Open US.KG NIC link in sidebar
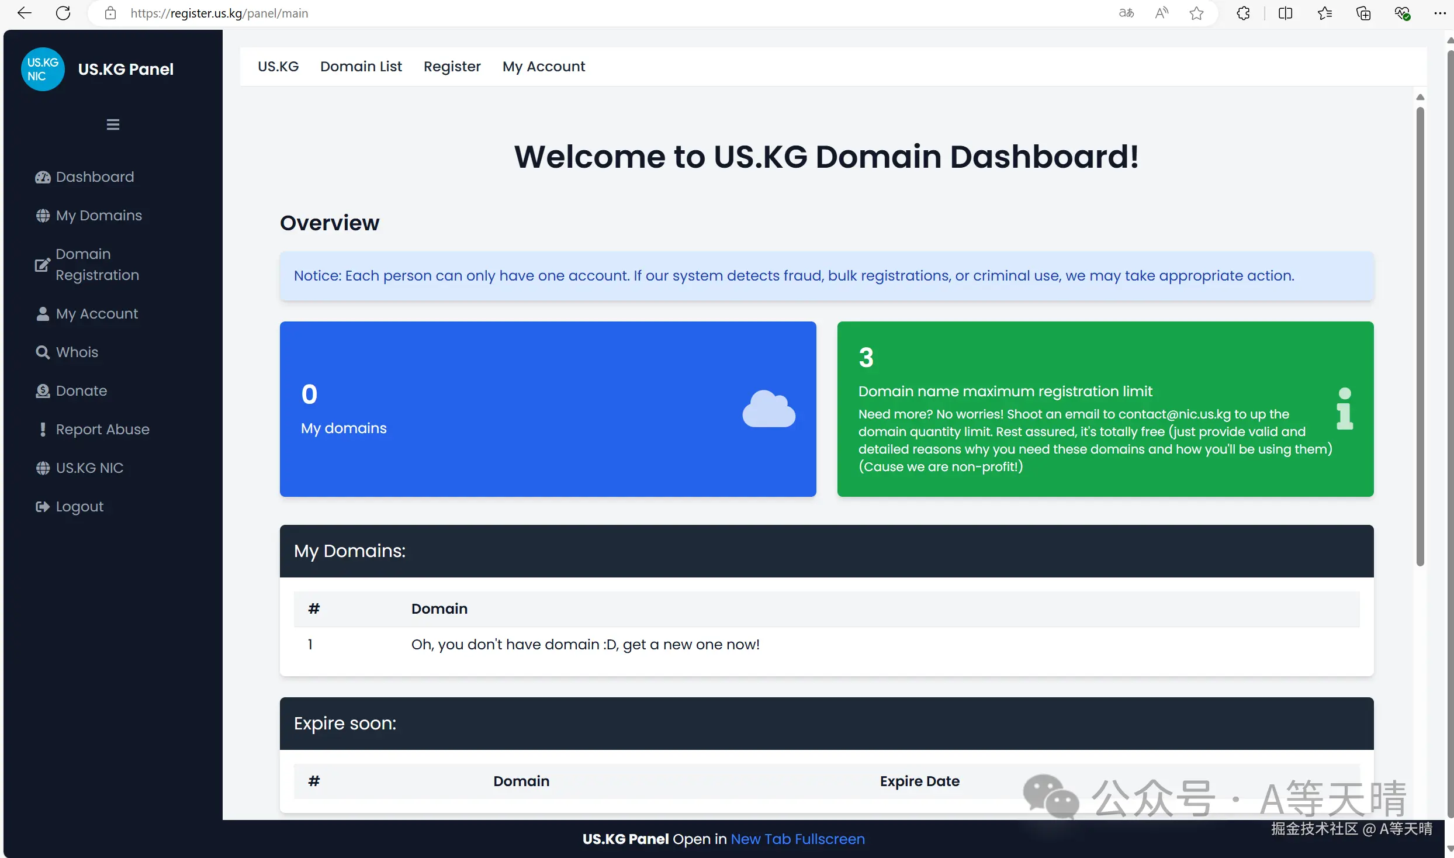Image resolution: width=1454 pixels, height=858 pixels. coord(89,468)
